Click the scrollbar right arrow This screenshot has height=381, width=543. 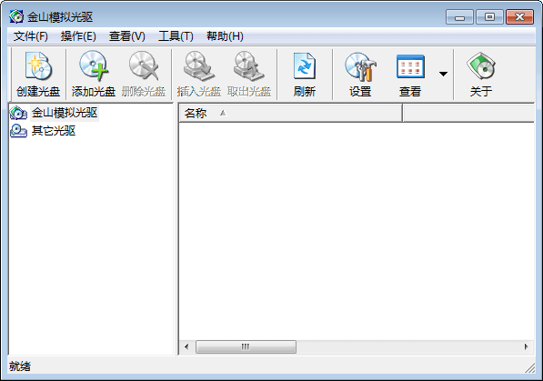point(526,346)
